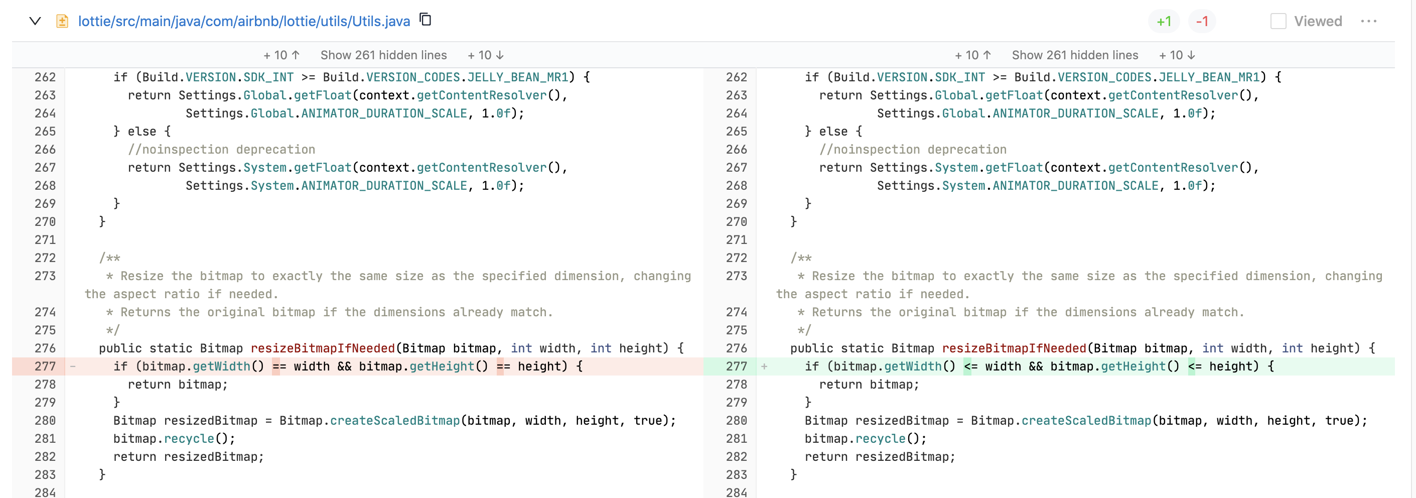The image size is (1416, 498).
Task: Click the modified file status icon next to filename
Action: pyautogui.click(x=62, y=21)
